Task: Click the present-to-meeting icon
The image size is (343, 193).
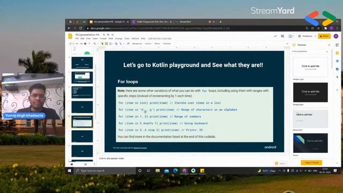Action: (290, 36)
